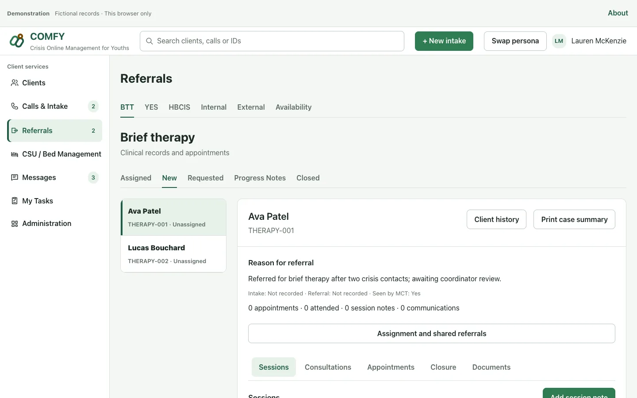The image size is (637, 398).
Task: Click the Clients people icon
Action: coord(15,83)
